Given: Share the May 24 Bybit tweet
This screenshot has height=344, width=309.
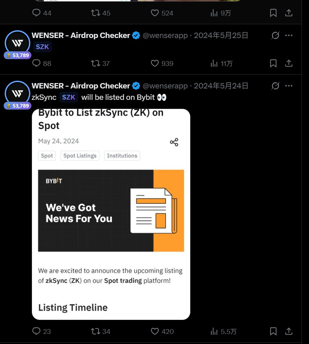Looking at the screenshot, I should (288, 331).
